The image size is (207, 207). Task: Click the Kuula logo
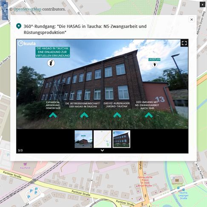point(27,43)
